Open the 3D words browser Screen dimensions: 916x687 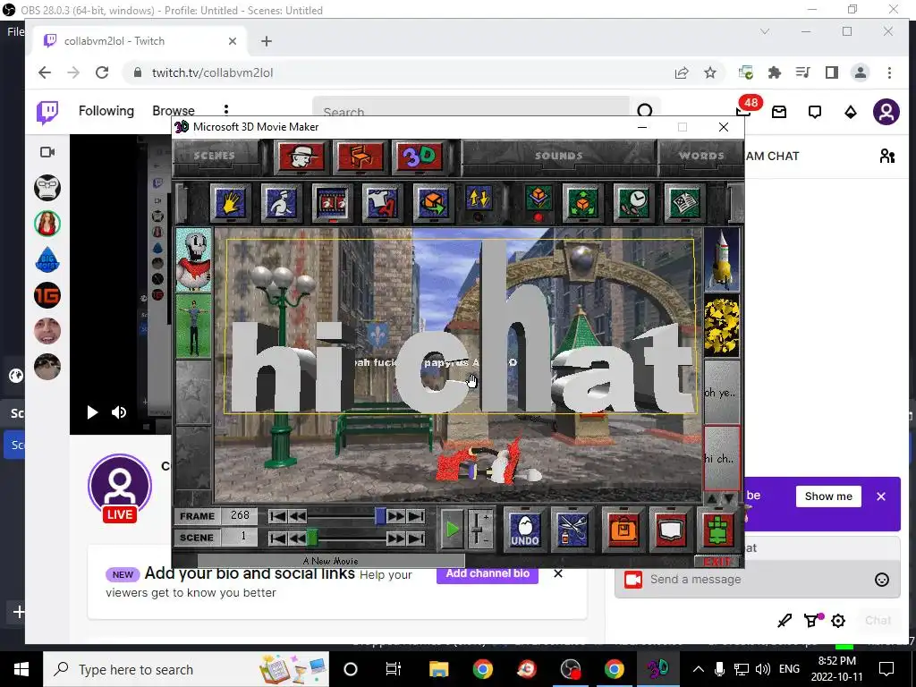coord(419,157)
